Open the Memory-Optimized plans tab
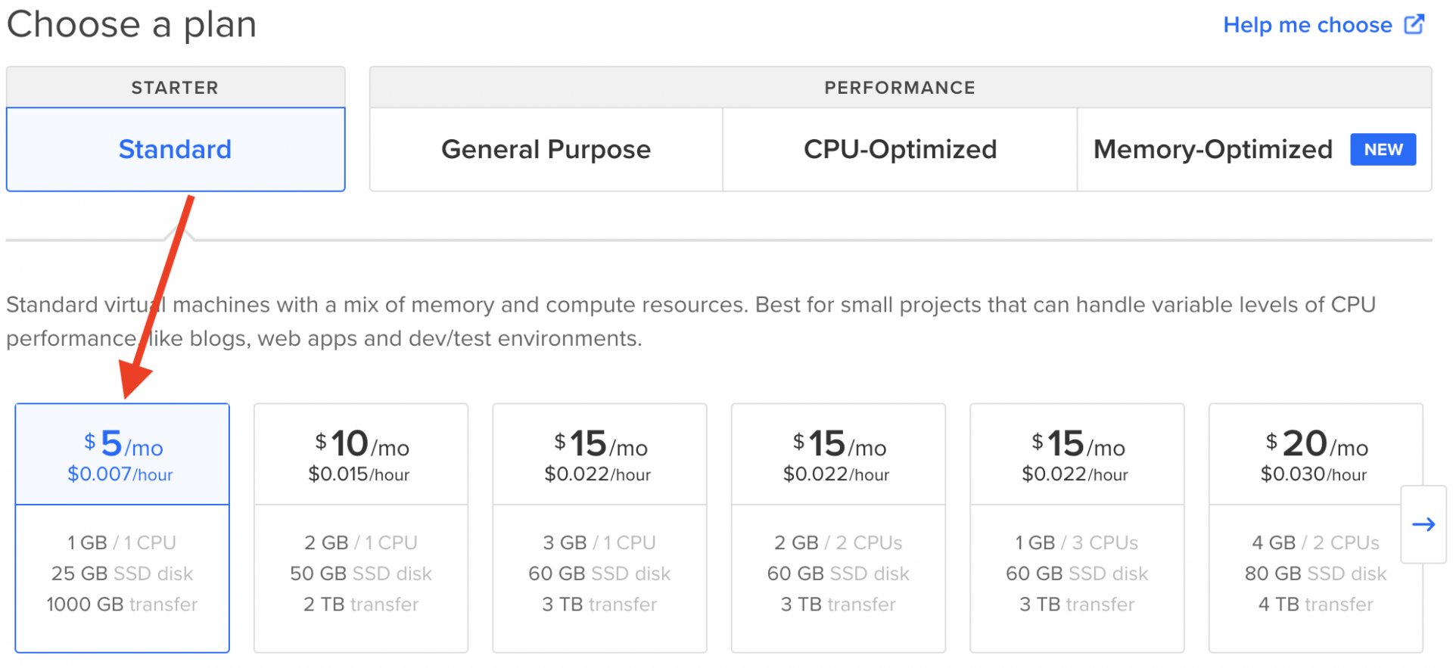The height and width of the screenshot is (668, 1453). 1212,150
